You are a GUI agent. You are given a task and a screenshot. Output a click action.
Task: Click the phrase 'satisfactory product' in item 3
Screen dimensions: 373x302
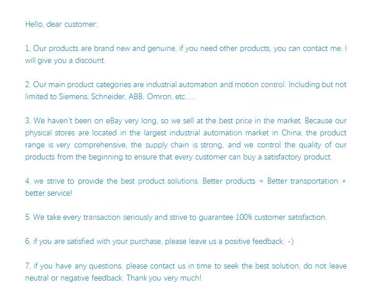(298, 157)
